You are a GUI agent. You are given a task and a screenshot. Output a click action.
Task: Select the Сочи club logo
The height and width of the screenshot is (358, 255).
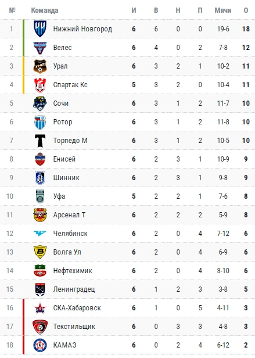coord(40,103)
